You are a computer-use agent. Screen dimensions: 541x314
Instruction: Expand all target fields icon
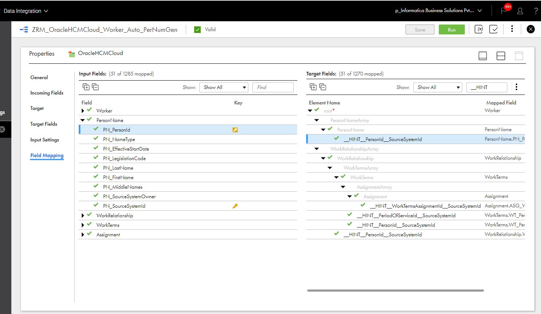[313, 87]
